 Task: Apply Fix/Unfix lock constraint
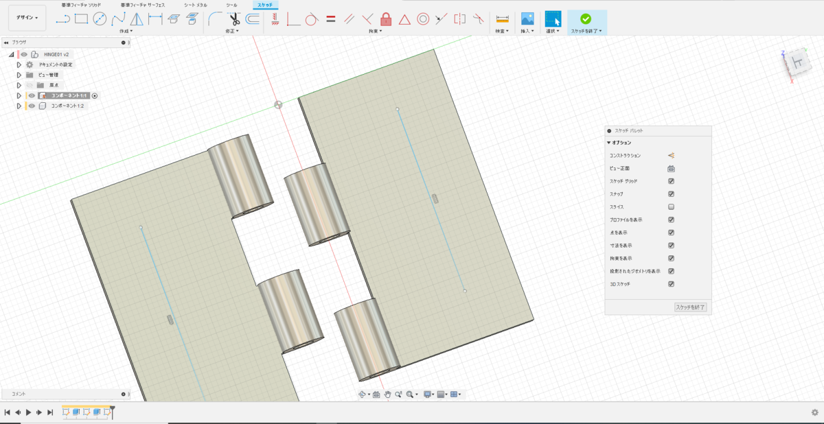click(x=386, y=19)
